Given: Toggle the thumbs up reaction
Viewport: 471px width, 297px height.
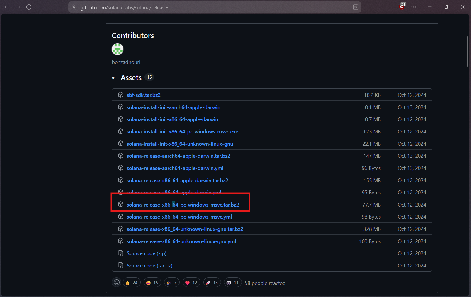Looking at the screenshot, I should point(132,283).
